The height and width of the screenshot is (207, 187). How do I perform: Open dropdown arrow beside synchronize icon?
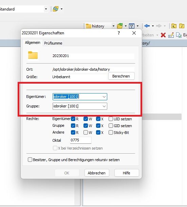click(61, 9)
